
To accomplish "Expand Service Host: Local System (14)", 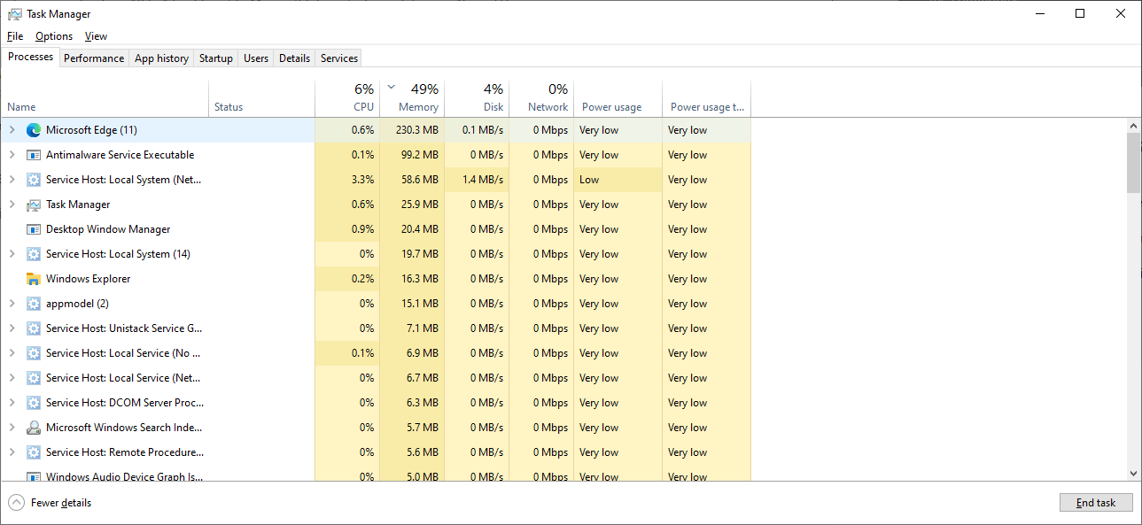I will (12, 254).
